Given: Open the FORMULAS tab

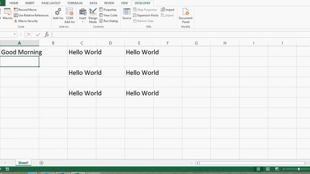Looking at the screenshot, I should pos(75,3).
